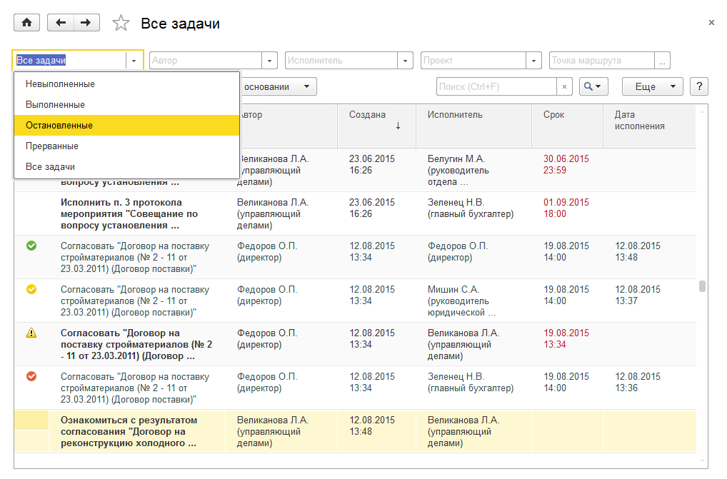Viewport: 727px width, 479px height.
Task: Click the yellow warning triangle icon
Action: point(31,333)
